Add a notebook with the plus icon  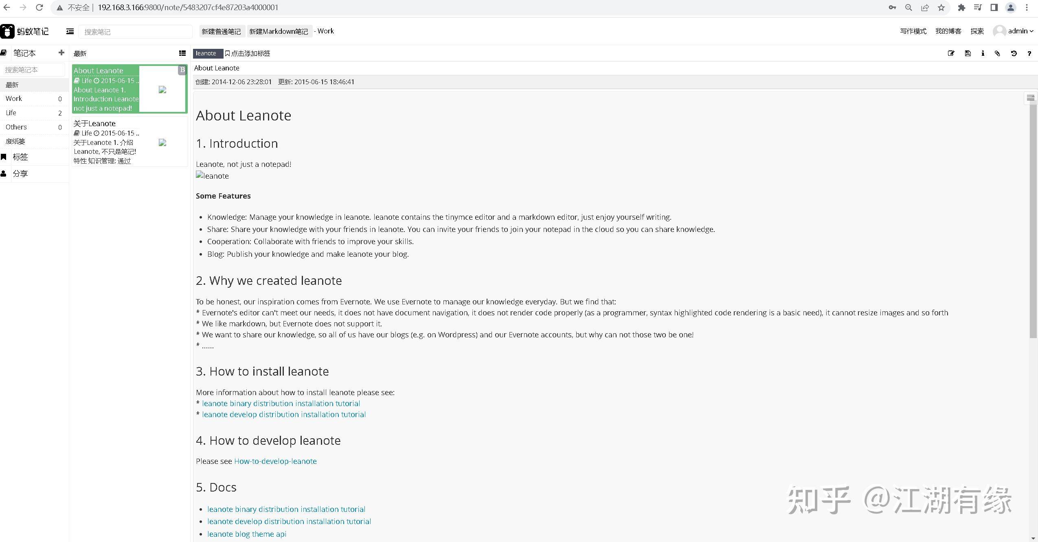(61, 52)
